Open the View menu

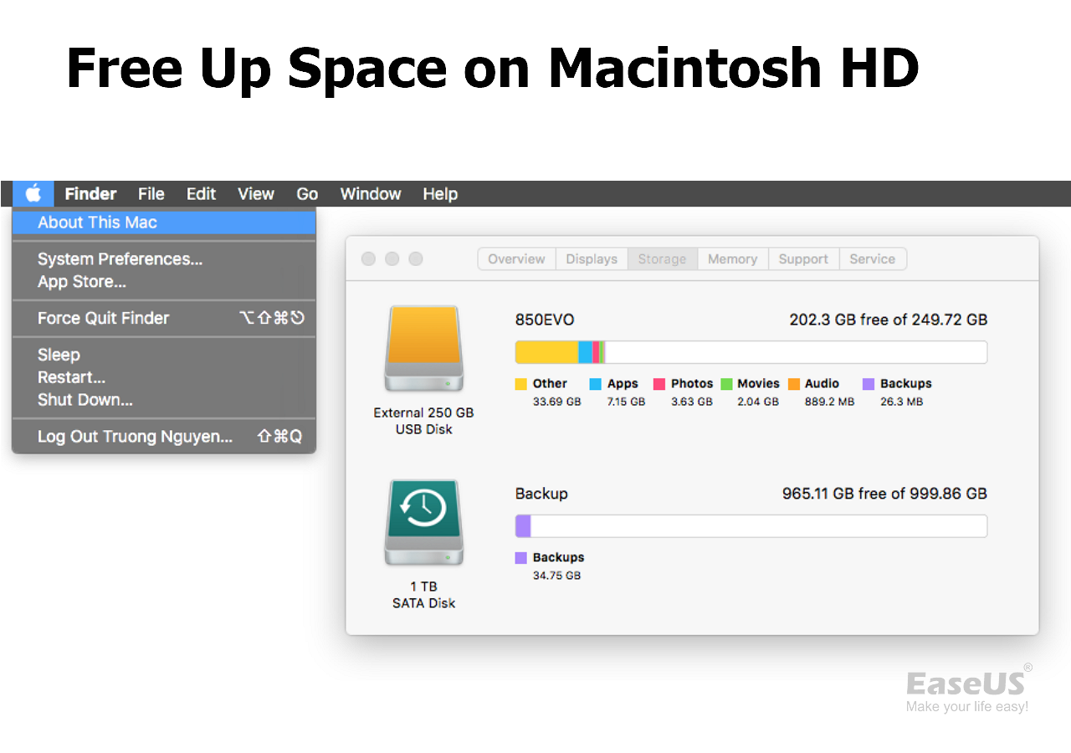click(x=256, y=194)
